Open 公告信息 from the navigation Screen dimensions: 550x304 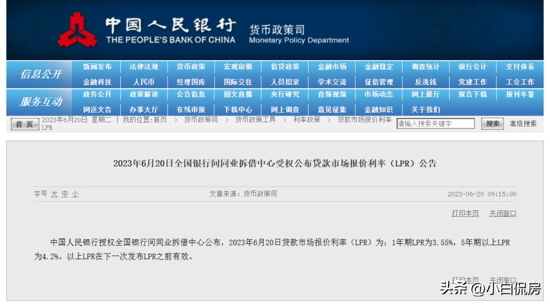[191, 95]
